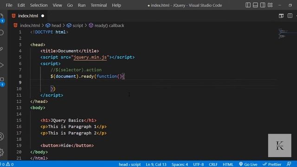Click the opening head tag on line 3

coord(38,45)
